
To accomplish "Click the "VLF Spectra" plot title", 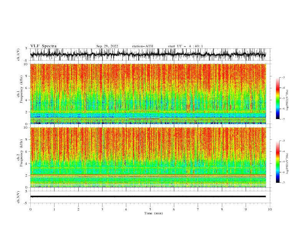I will [43, 46].
